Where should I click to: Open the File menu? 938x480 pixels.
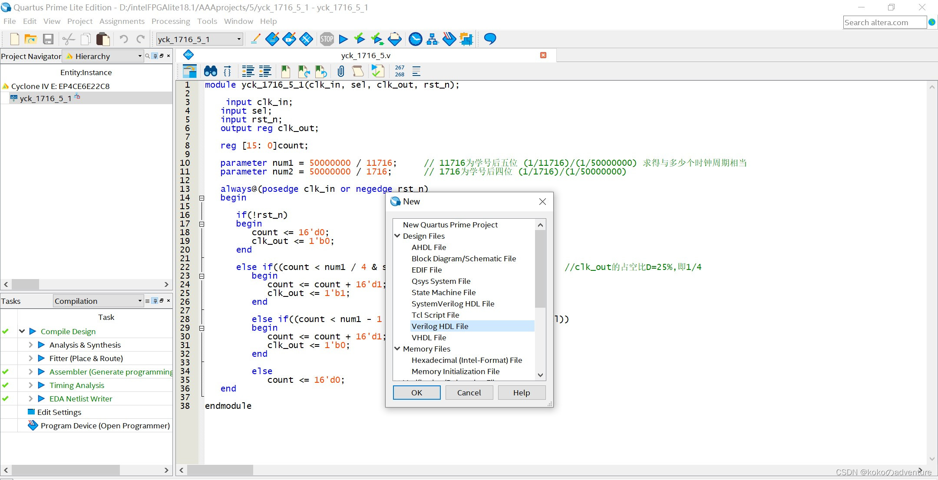(9, 21)
